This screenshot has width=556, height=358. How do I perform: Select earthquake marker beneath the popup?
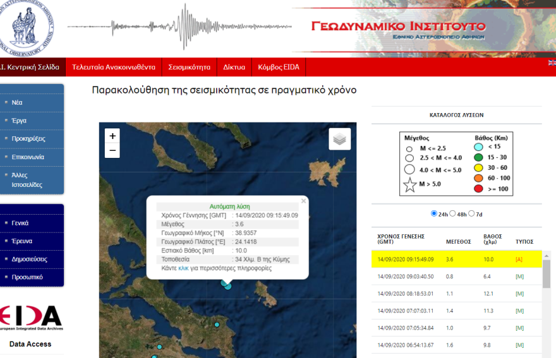point(227,285)
